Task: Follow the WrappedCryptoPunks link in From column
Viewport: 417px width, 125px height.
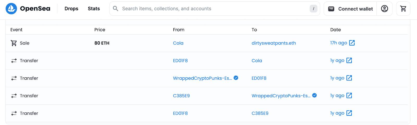Action: pyautogui.click(x=203, y=78)
